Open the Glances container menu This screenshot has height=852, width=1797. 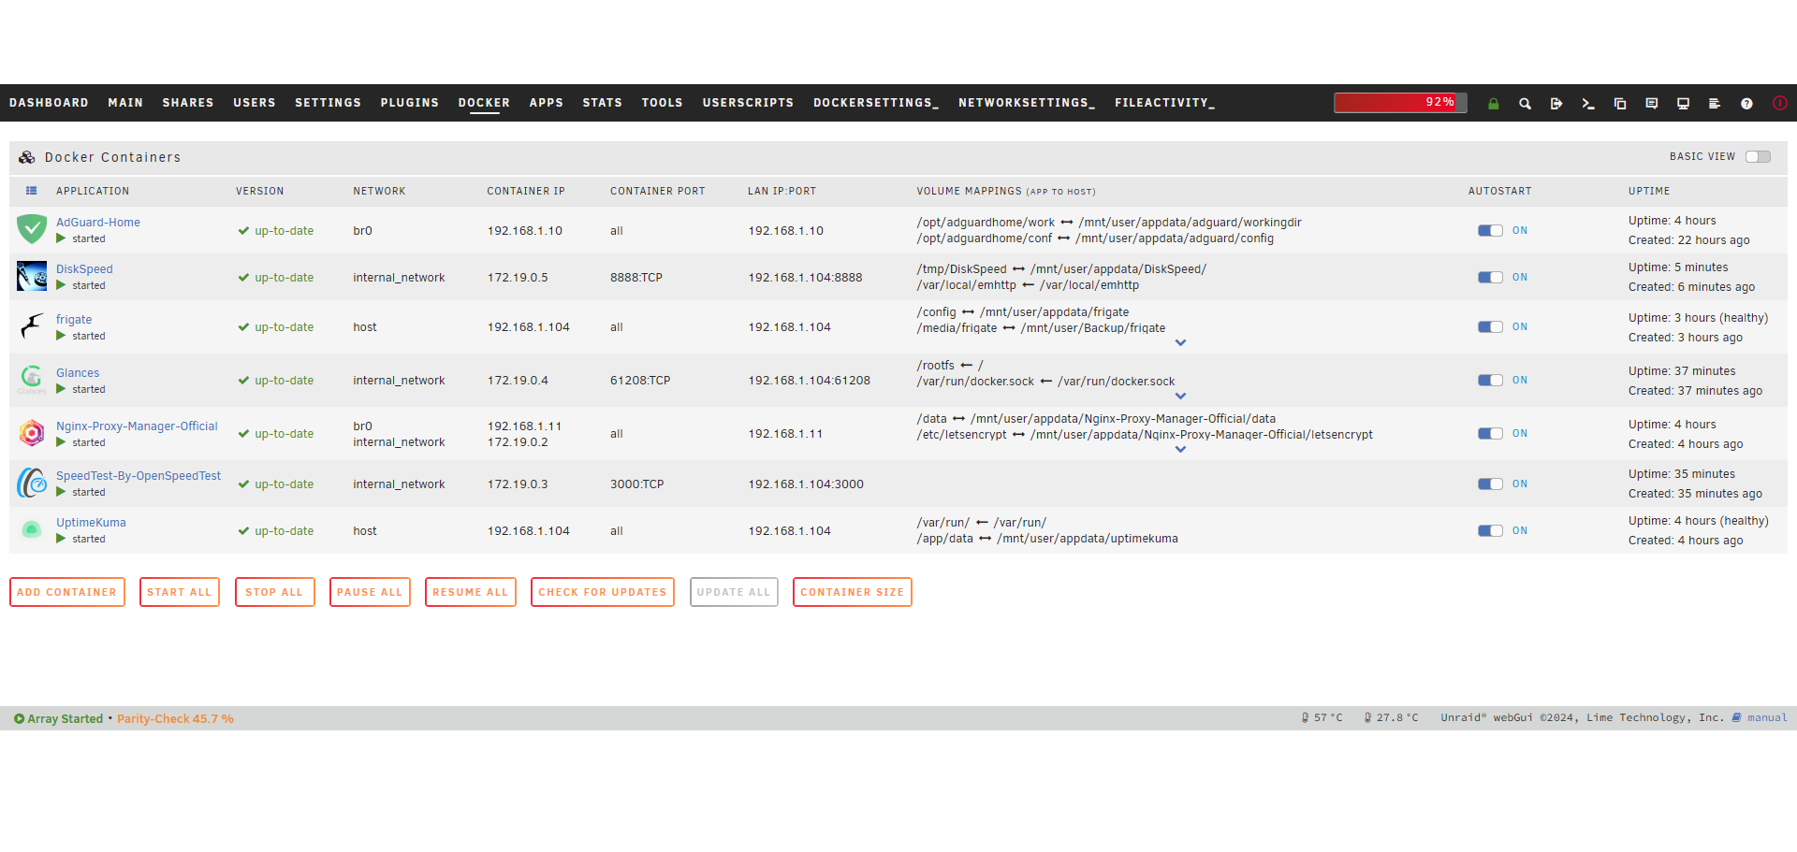[x=78, y=373]
